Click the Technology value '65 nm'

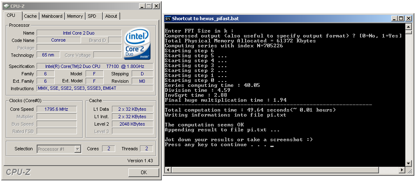pyautogui.click(x=49, y=55)
